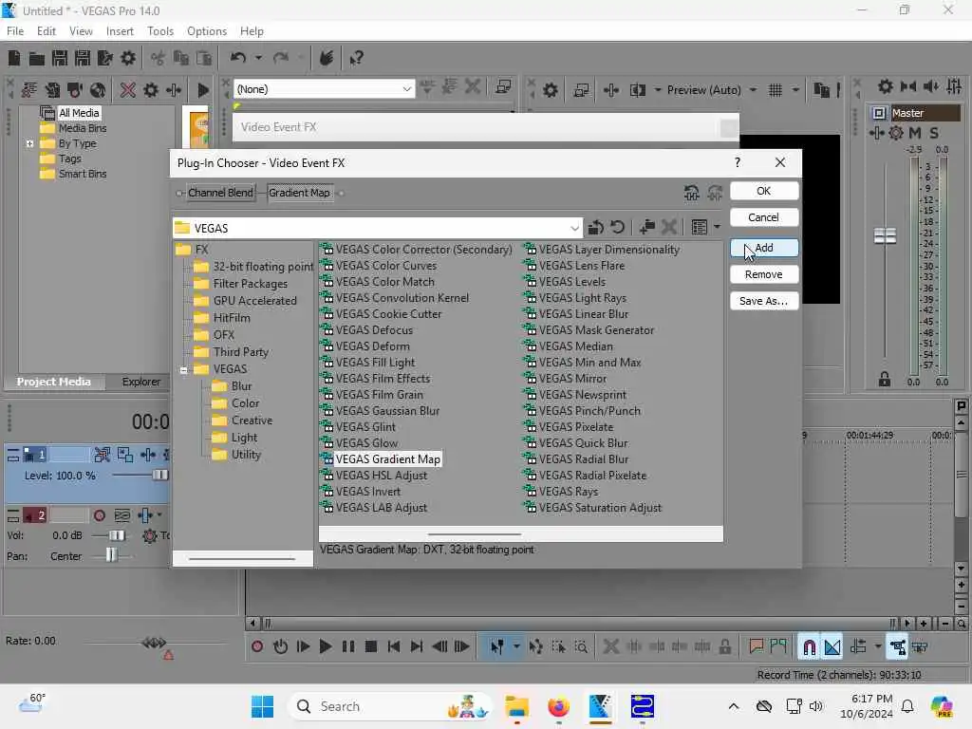Open the views dropdown in Plug-In Chooser
This screenshot has height=729, width=972.
(718, 228)
